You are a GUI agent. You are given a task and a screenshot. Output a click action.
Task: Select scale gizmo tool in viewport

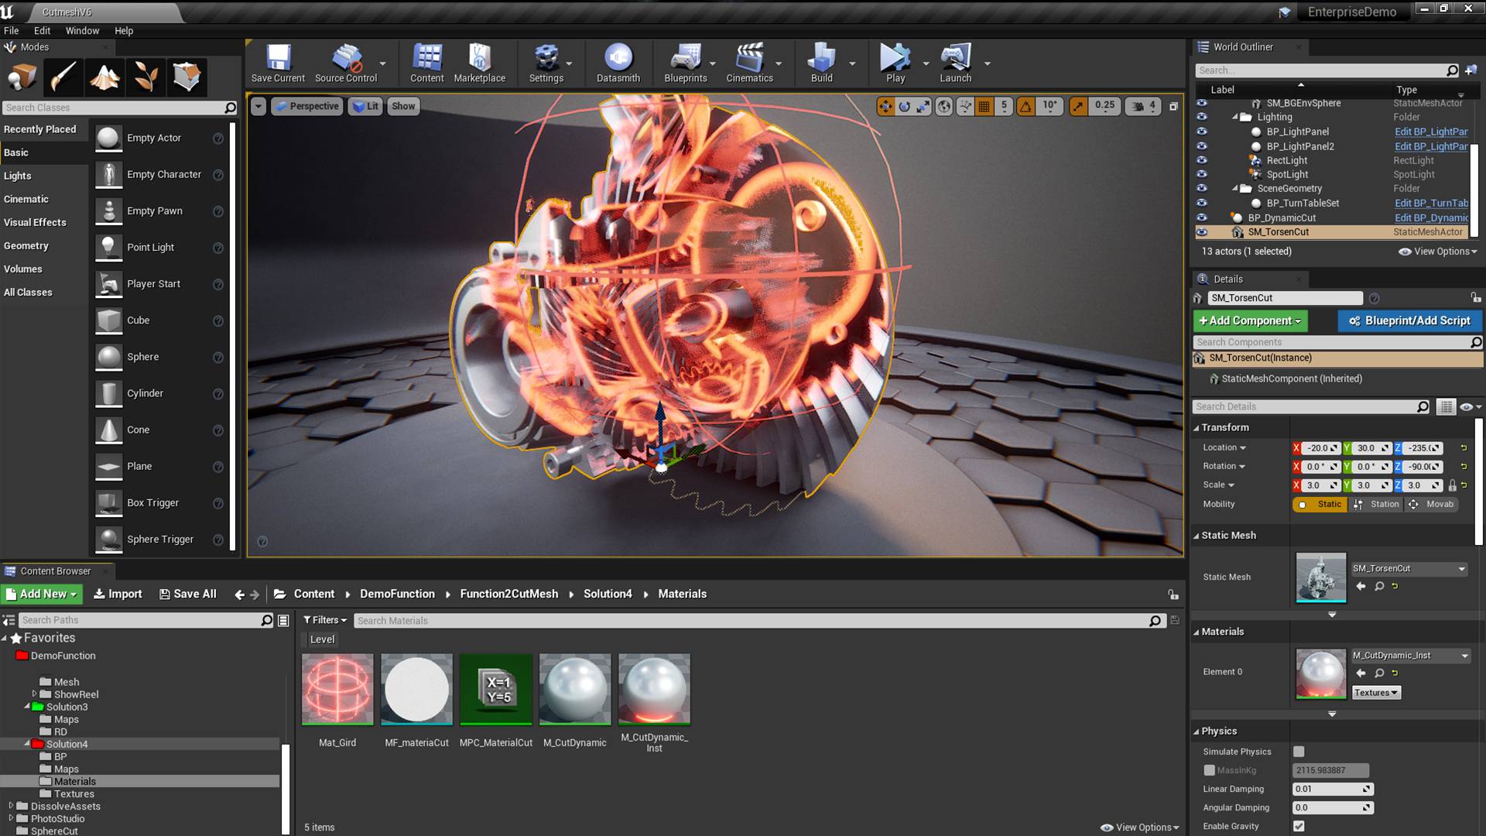point(923,106)
